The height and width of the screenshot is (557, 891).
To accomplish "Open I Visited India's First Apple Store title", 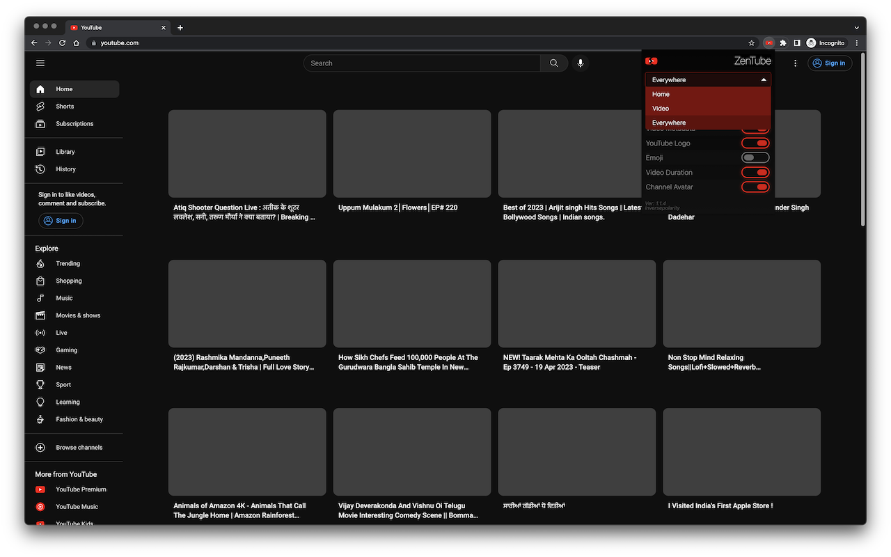I will click(x=720, y=506).
